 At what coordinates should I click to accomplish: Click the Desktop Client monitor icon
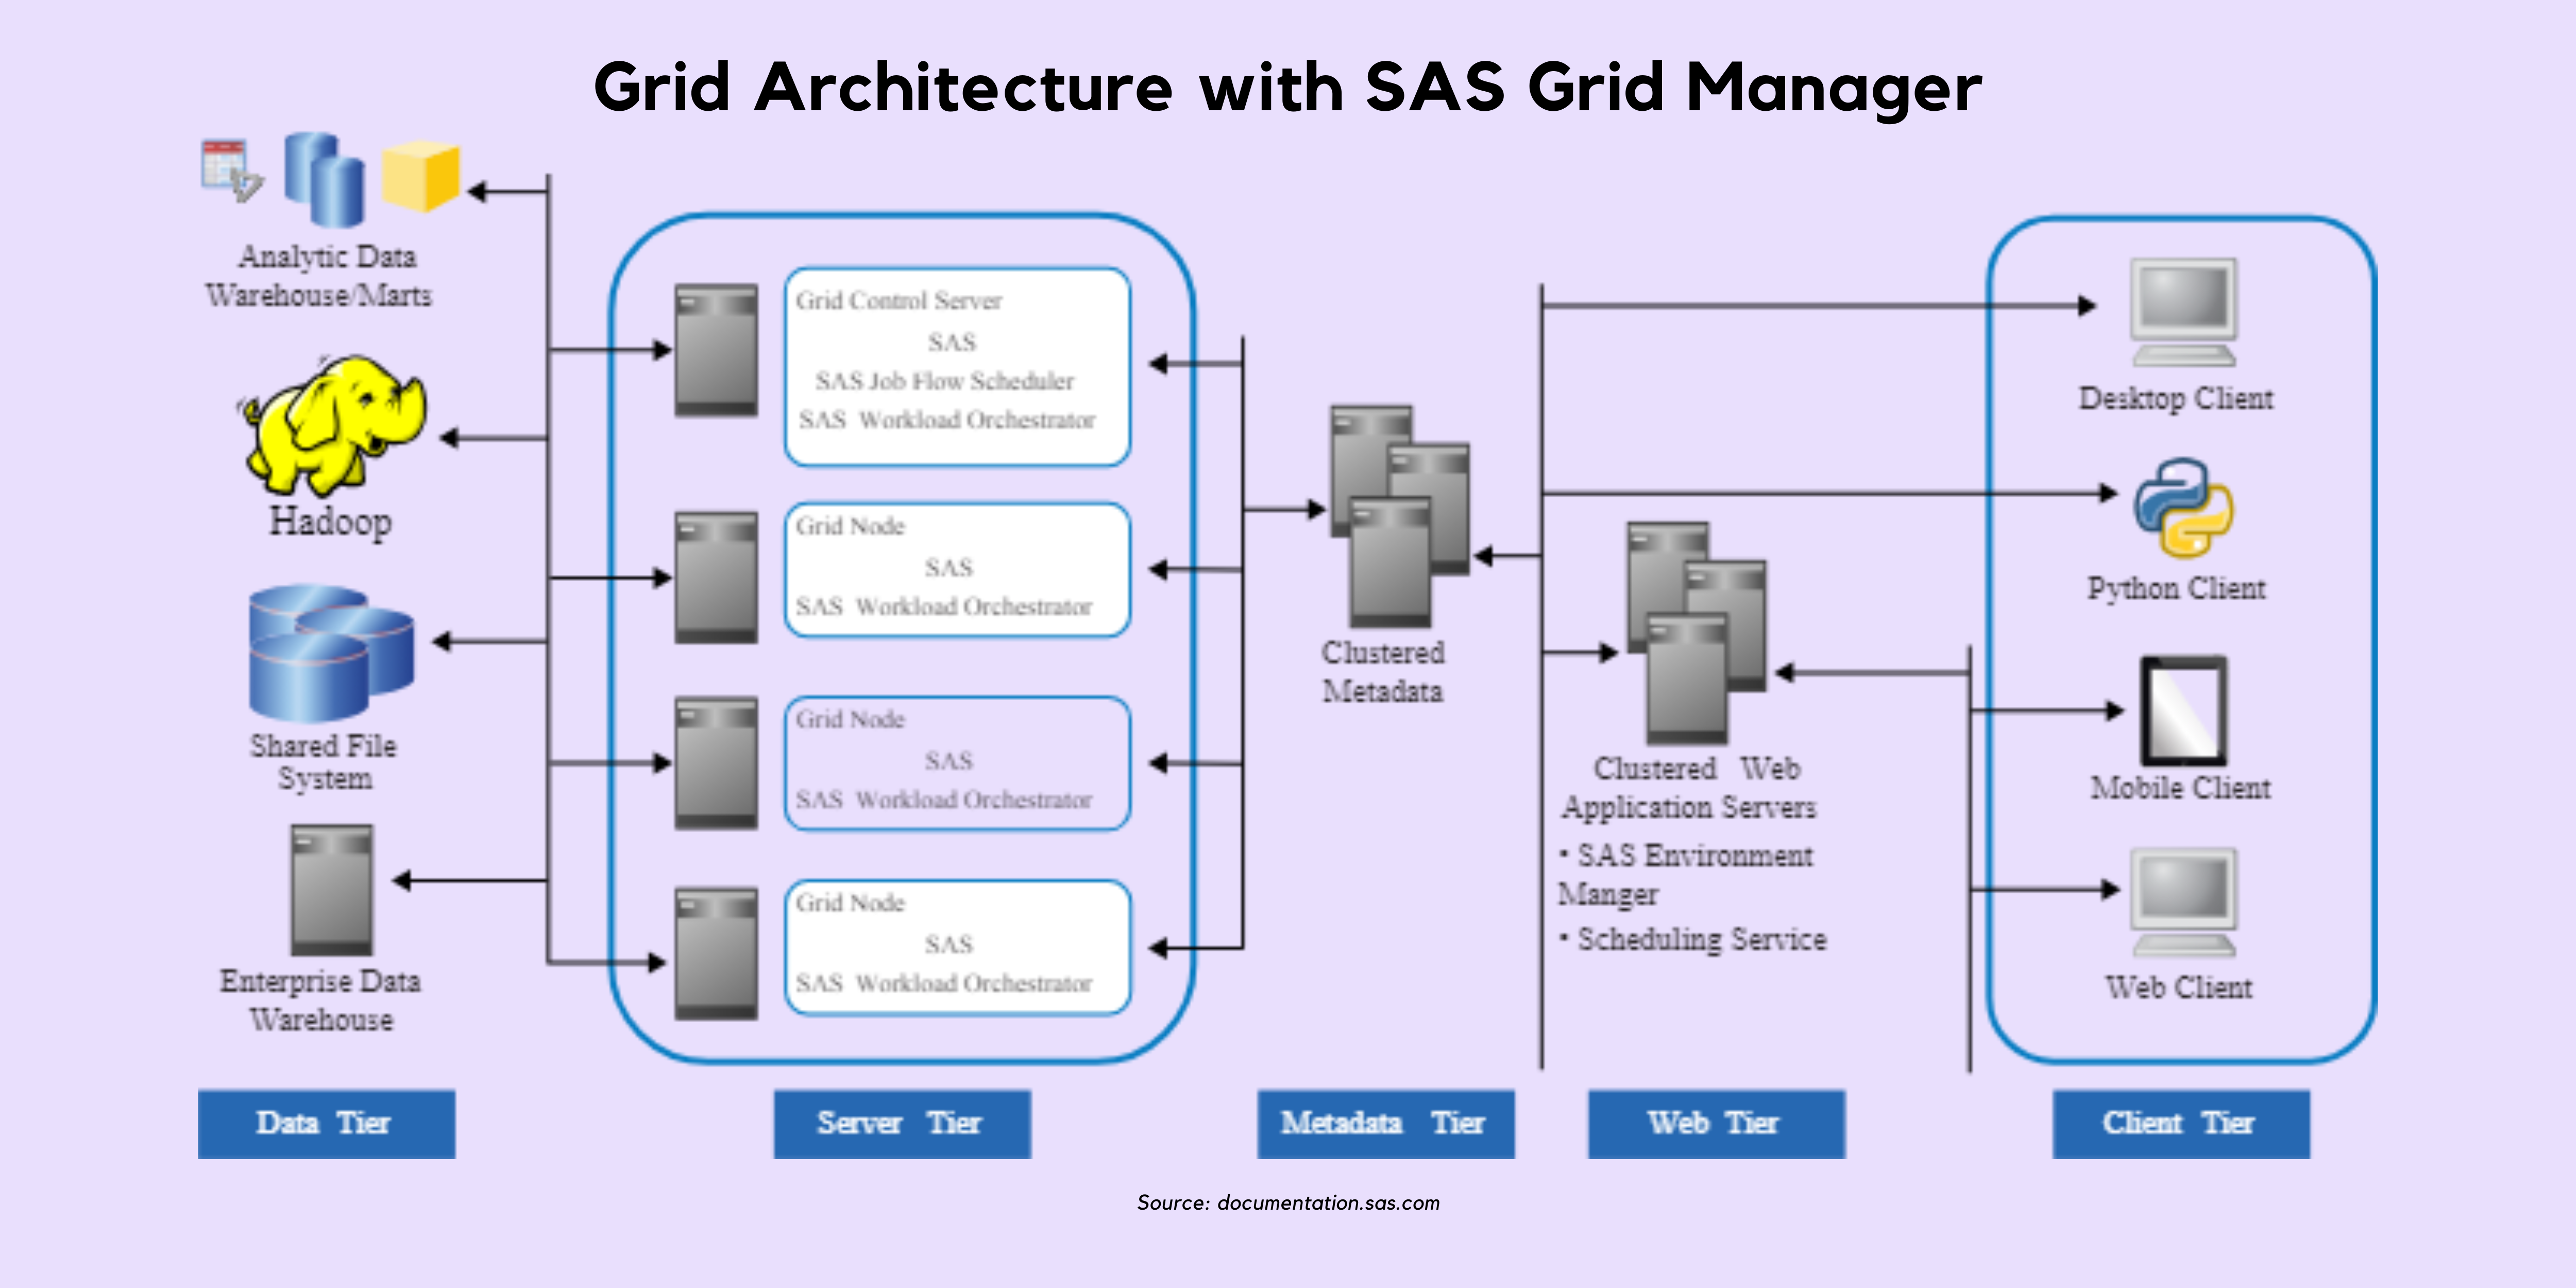(x=2184, y=312)
